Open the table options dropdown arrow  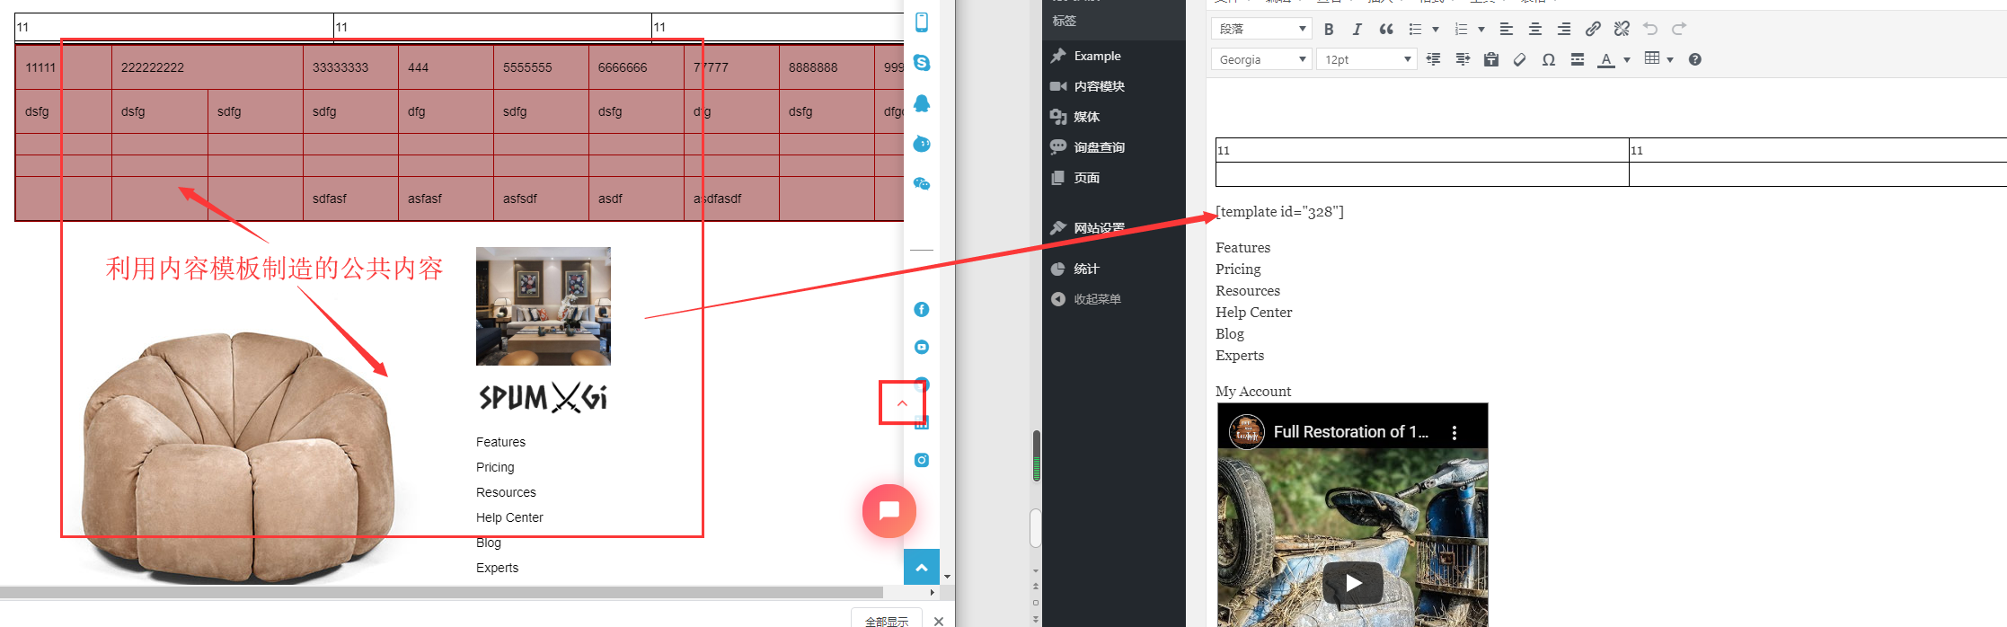tap(1670, 59)
